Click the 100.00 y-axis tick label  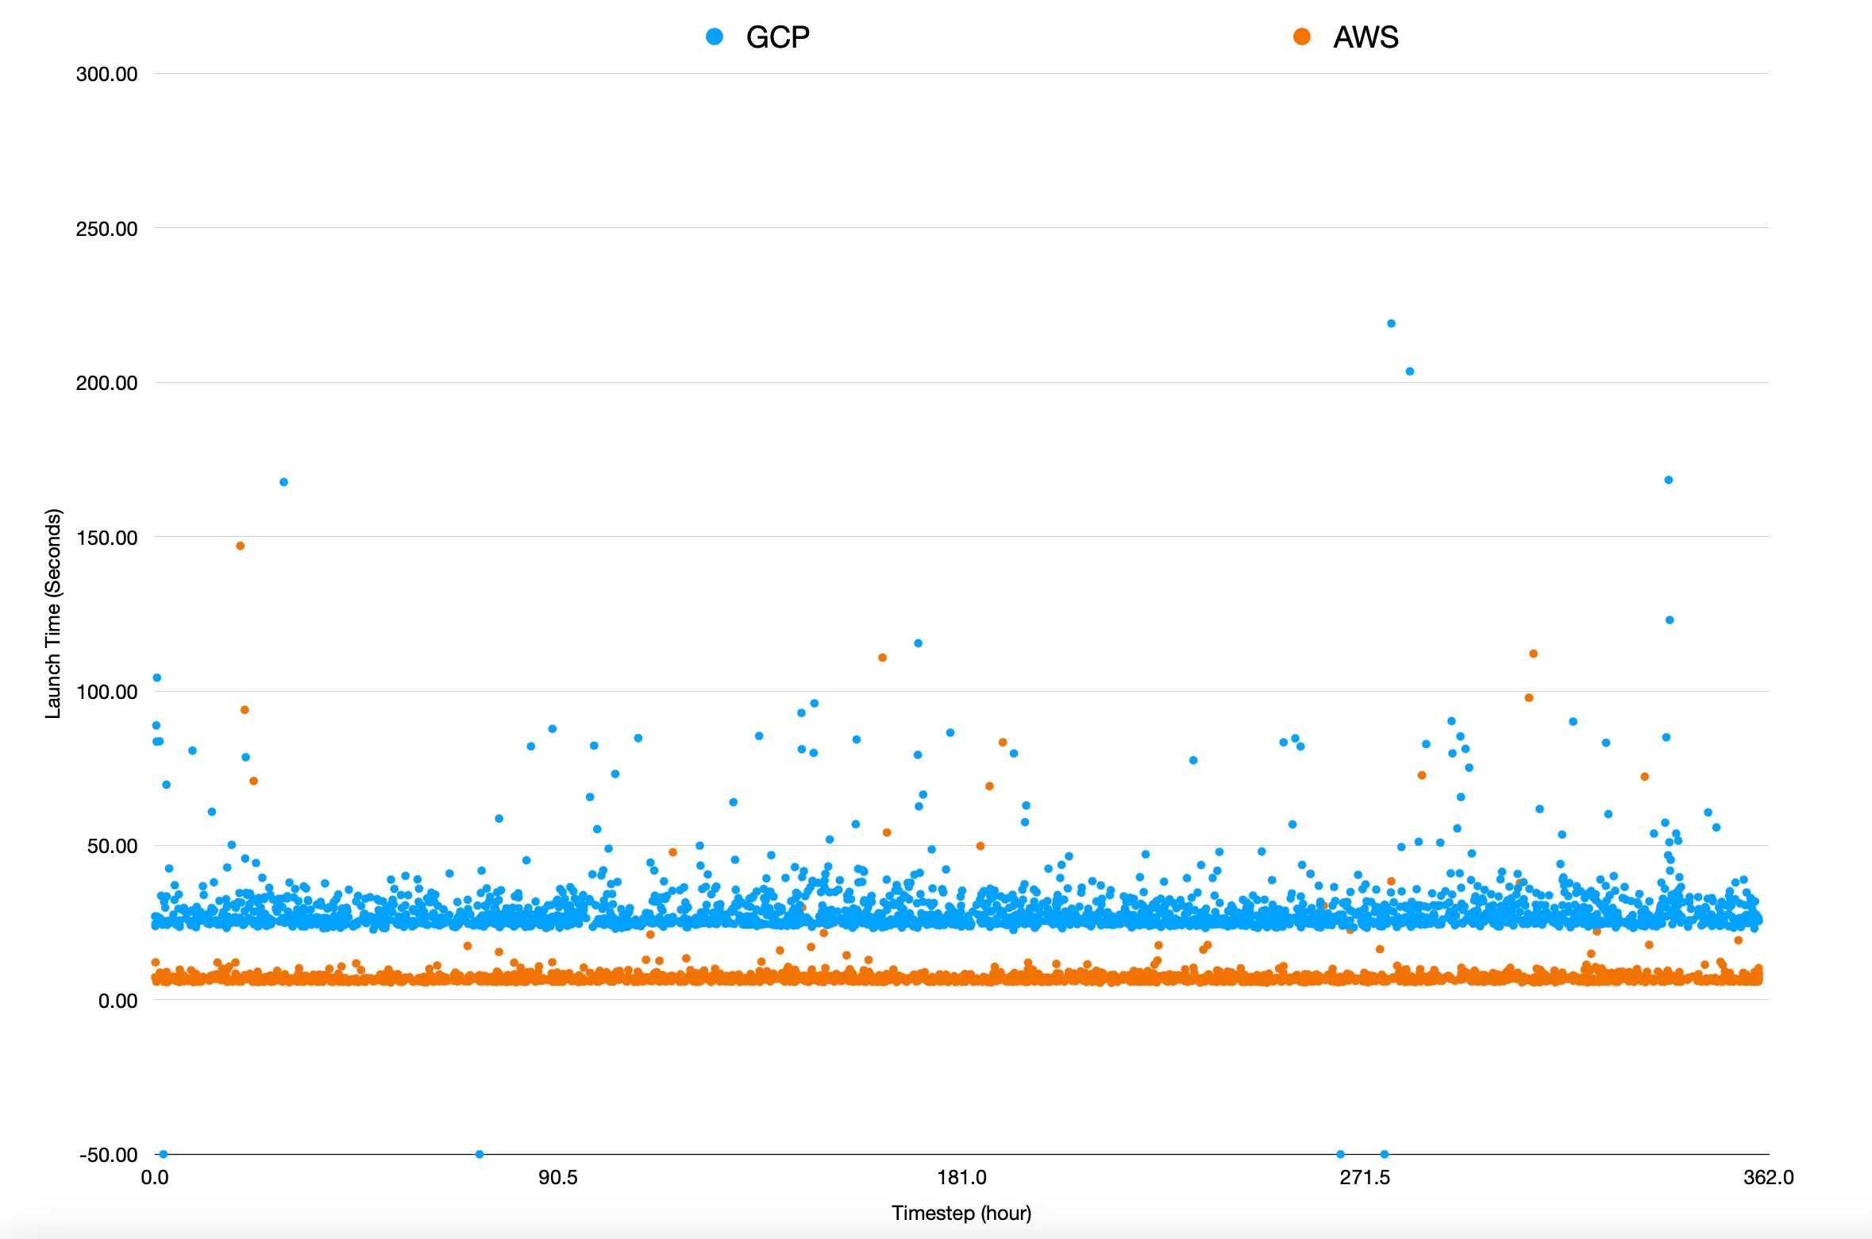click(x=106, y=692)
